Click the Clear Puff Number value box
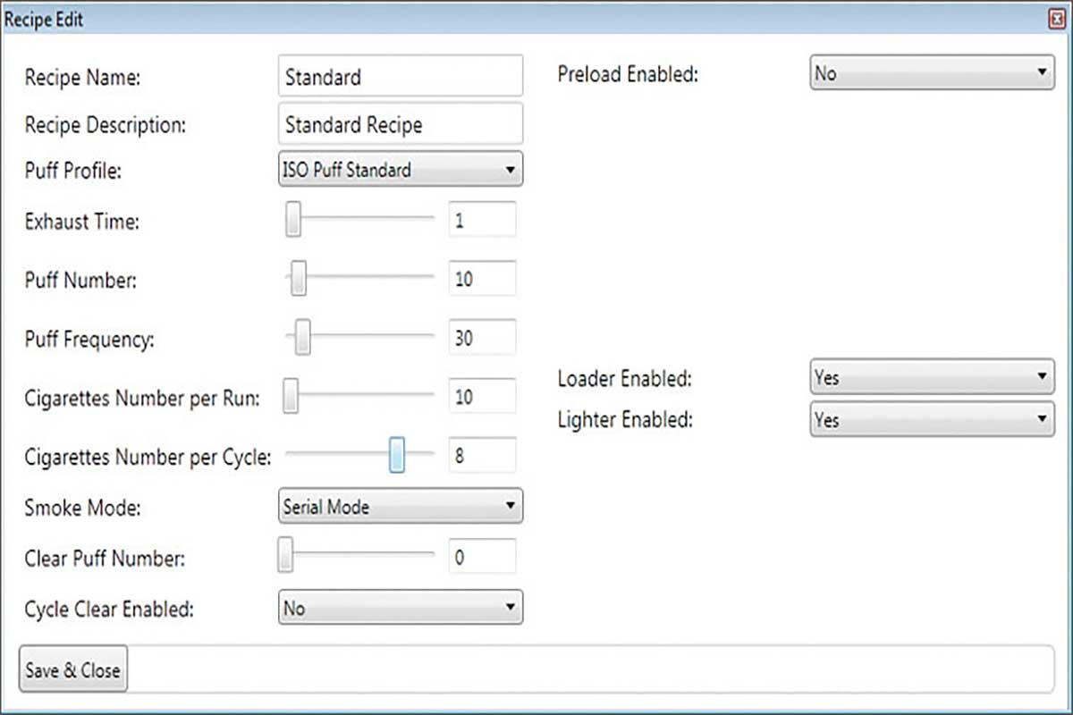The image size is (1073, 715). point(482,557)
